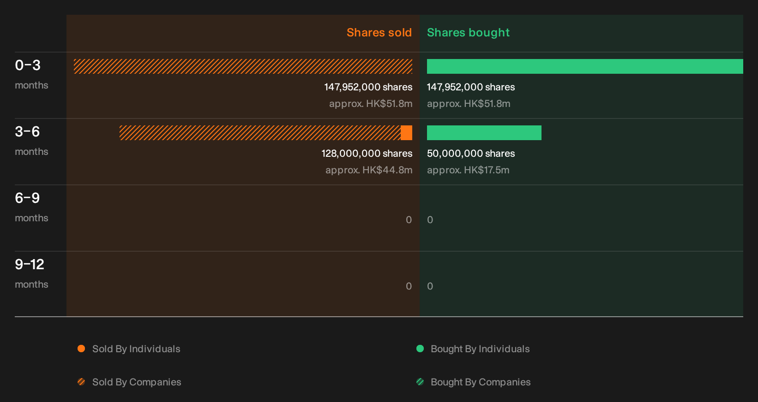Click the bought 147,952,000 shares value
758x402 pixels.
(x=471, y=87)
